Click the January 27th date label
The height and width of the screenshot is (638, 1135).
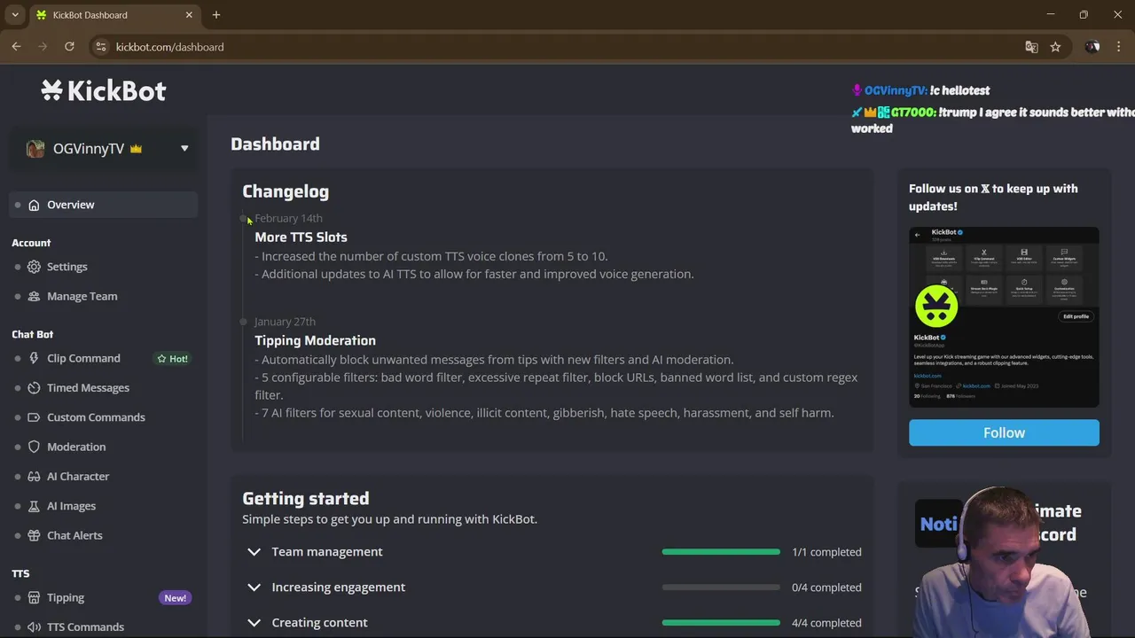(x=285, y=322)
